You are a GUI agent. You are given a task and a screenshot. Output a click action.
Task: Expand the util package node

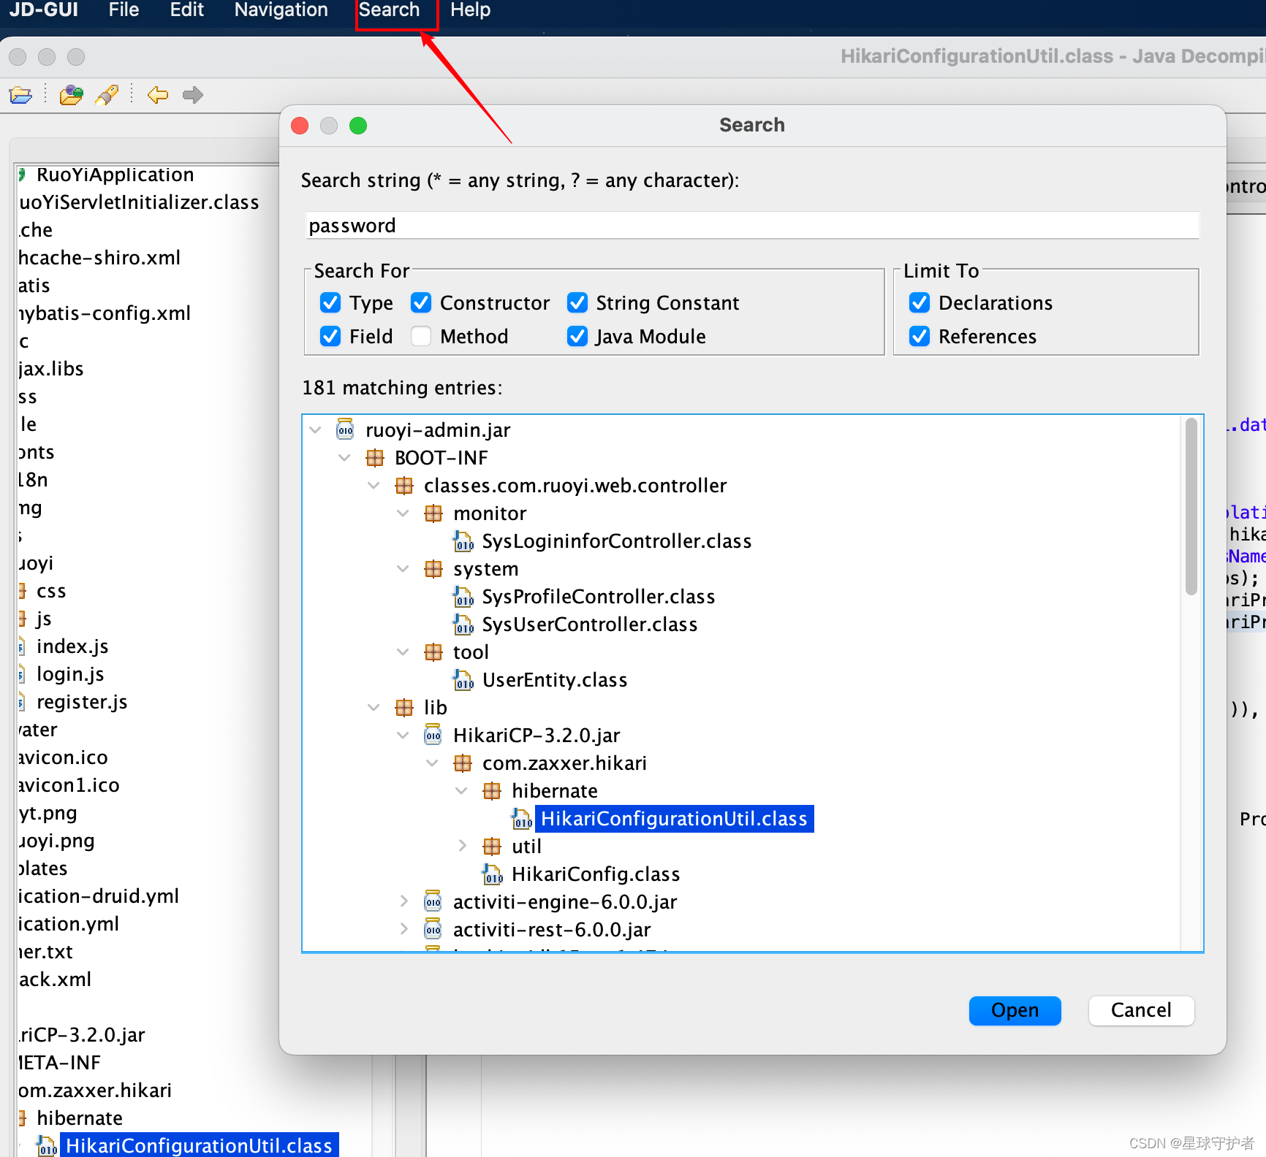(462, 846)
